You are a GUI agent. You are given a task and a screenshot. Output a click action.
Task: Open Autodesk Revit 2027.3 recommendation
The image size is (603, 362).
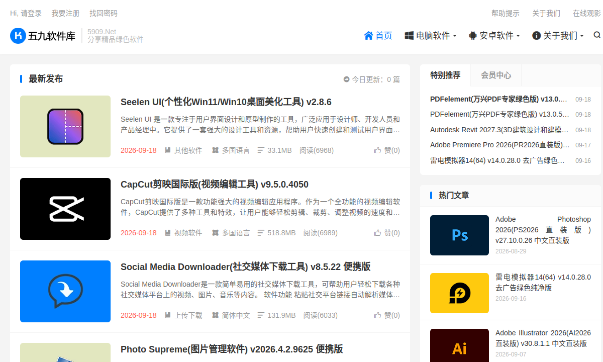pyautogui.click(x=499, y=130)
